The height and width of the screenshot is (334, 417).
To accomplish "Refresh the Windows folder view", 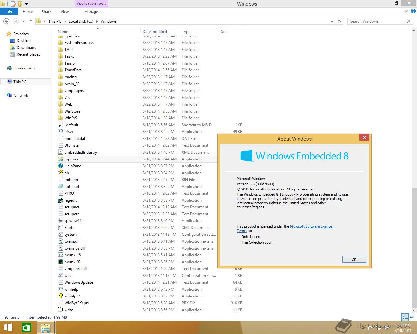I will 339,21.
